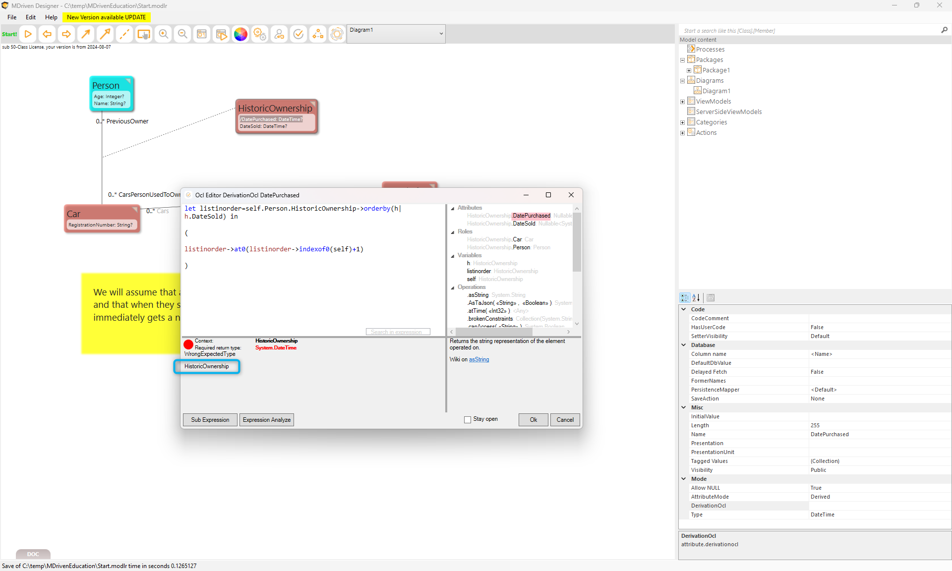Image resolution: width=952 pixels, height=571 pixels.
Task: Open the Edit menu
Action: tap(31, 17)
